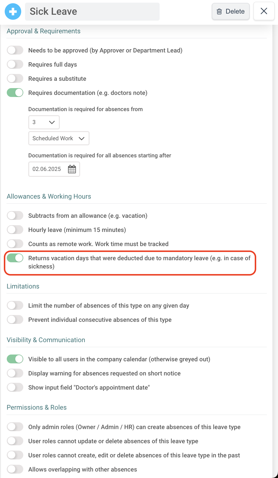Turn on Show Doctor's appointment date field

point(15,387)
